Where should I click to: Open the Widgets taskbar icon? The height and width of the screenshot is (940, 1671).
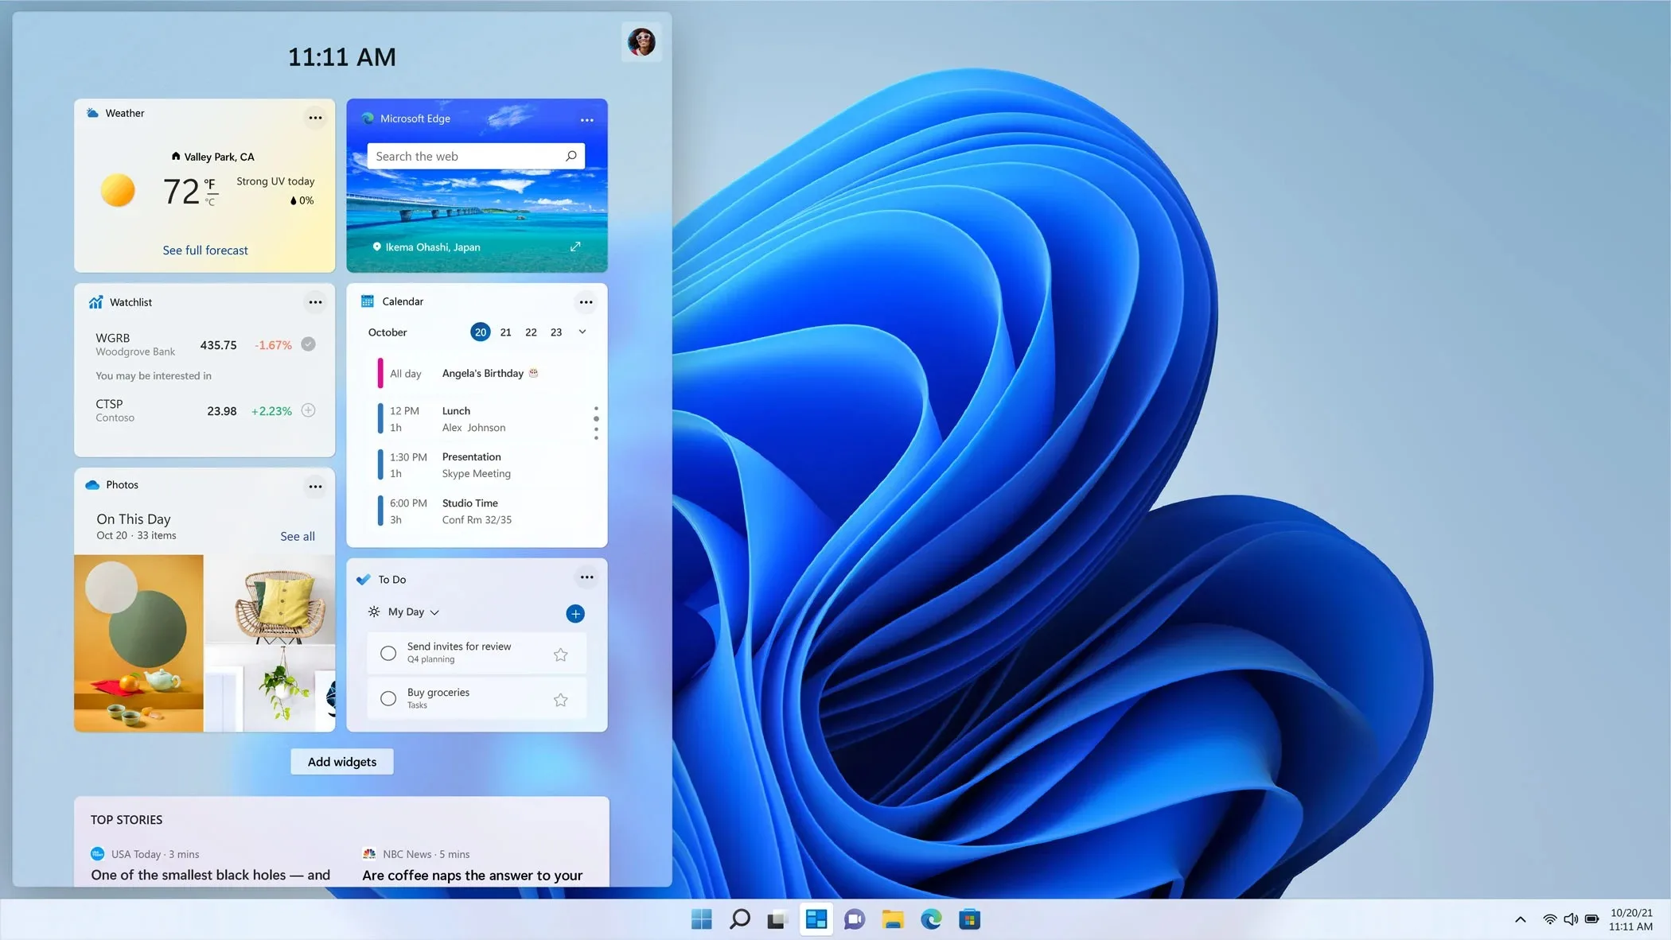coord(815,919)
